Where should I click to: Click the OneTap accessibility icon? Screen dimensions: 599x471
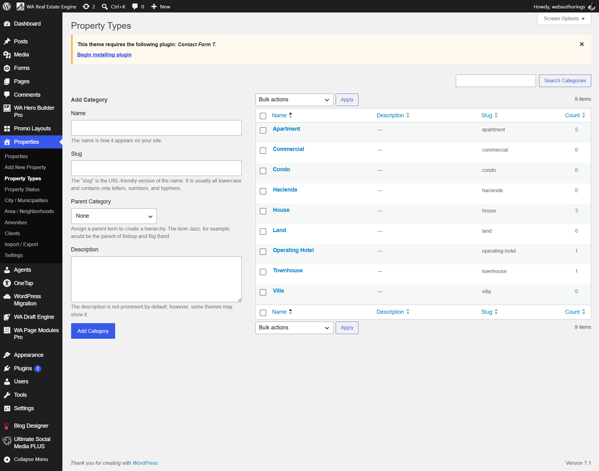click(x=7, y=283)
